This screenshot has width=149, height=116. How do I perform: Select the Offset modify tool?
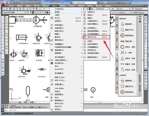coord(146,26)
